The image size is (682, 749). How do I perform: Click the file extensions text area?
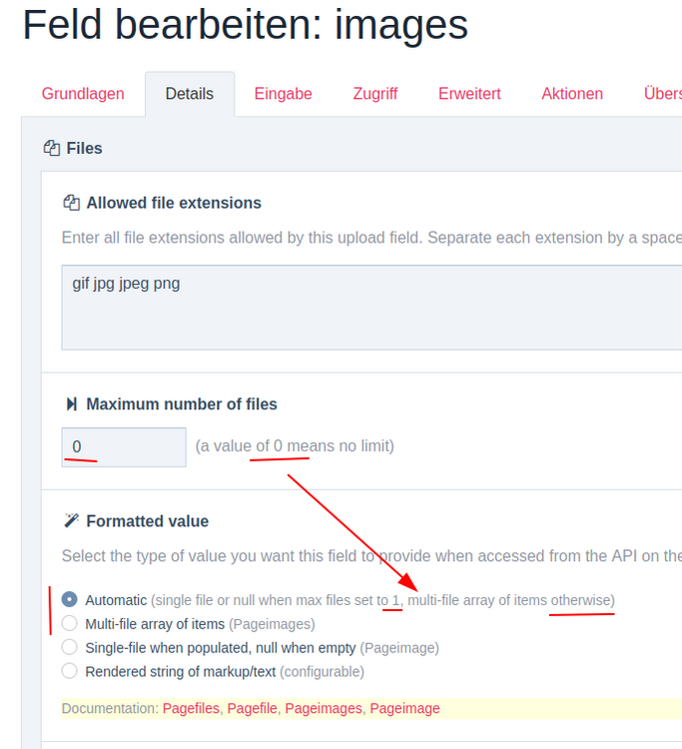click(x=369, y=308)
